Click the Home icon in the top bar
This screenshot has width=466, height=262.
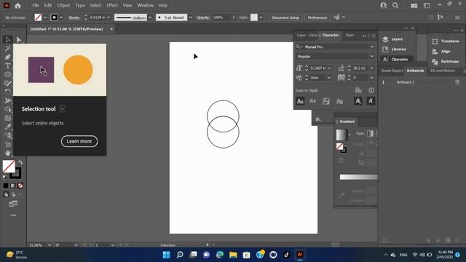(x=17, y=5)
